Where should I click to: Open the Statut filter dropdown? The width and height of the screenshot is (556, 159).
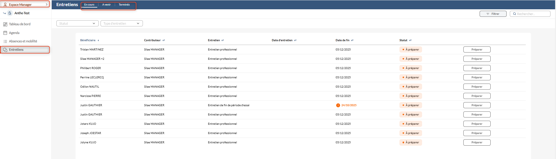pyautogui.click(x=77, y=24)
